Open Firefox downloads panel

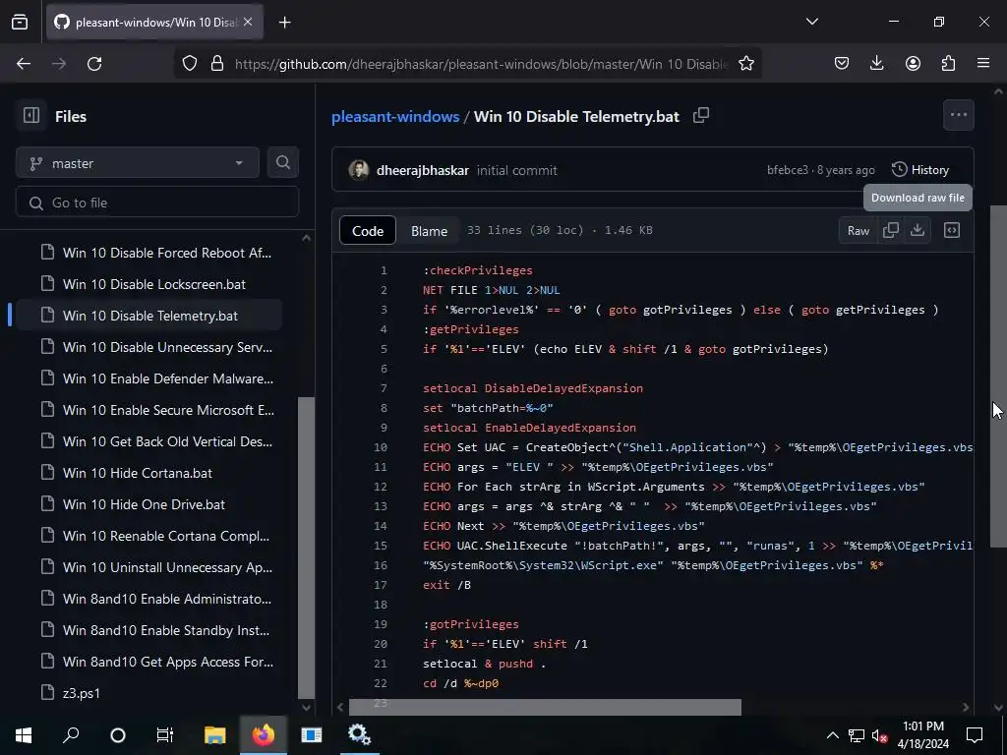point(876,64)
